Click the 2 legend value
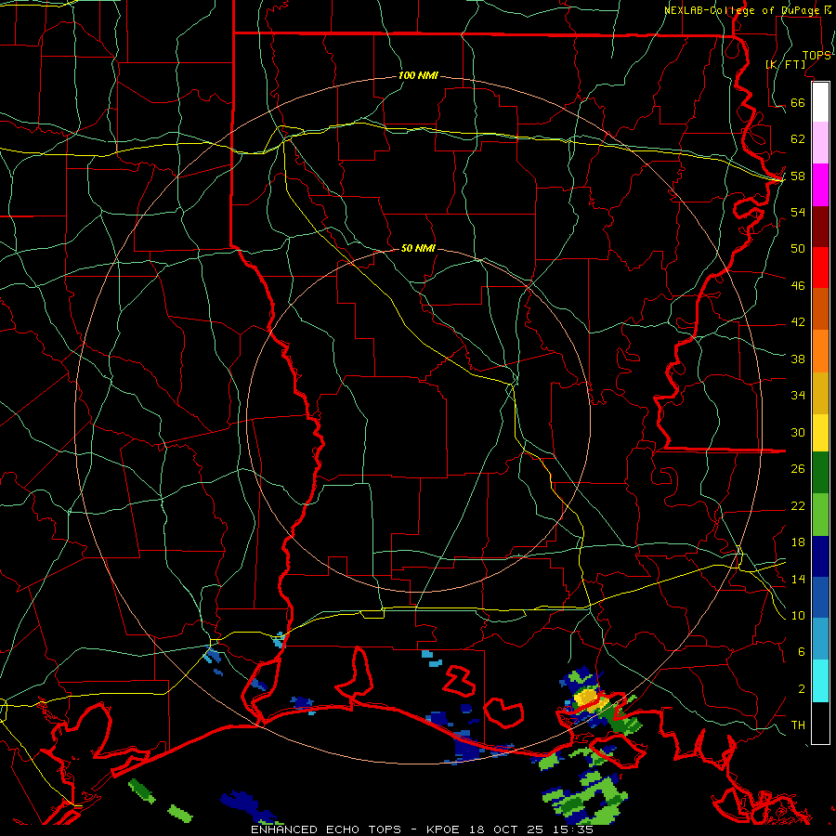This screenshot has width=836, height=836. [x=802, y=689]
